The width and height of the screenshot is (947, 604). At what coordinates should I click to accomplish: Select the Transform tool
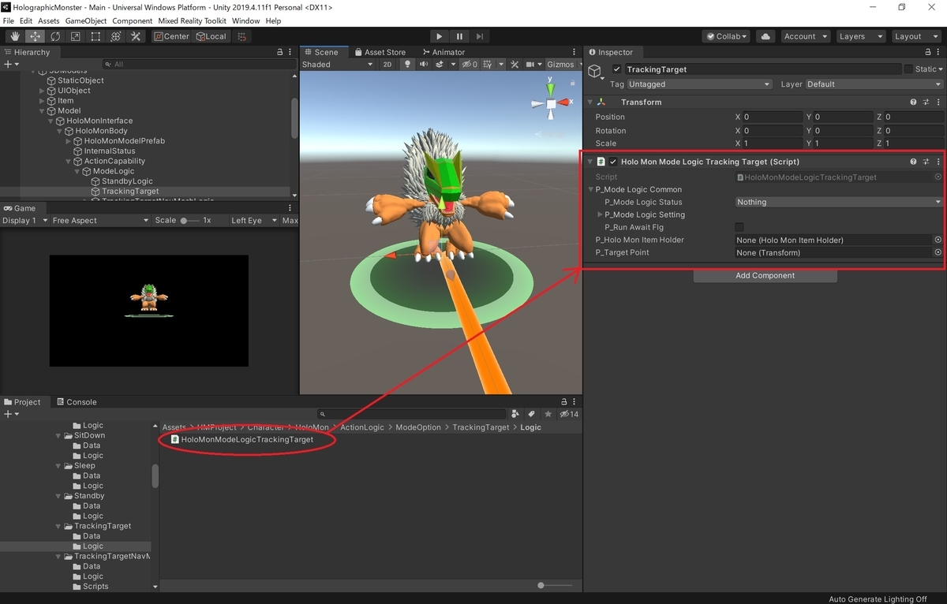coord(115,36)
